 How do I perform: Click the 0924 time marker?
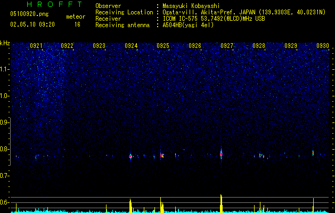[x=131, y=46]
